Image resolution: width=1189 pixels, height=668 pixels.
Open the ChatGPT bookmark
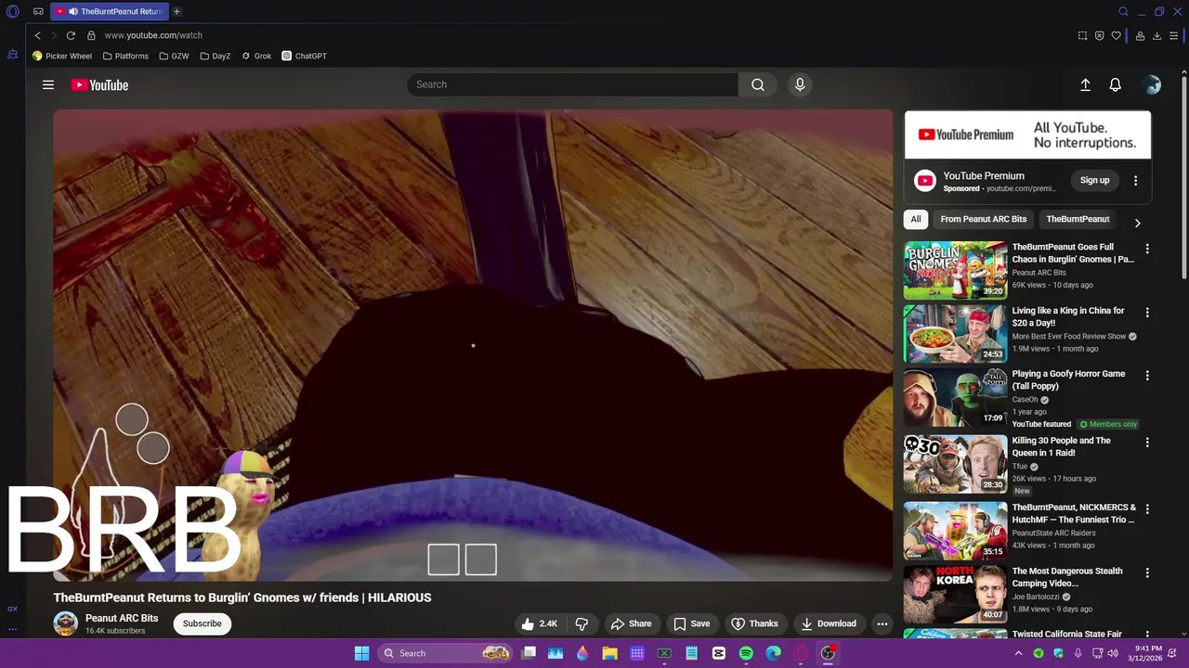coord(305,56)
